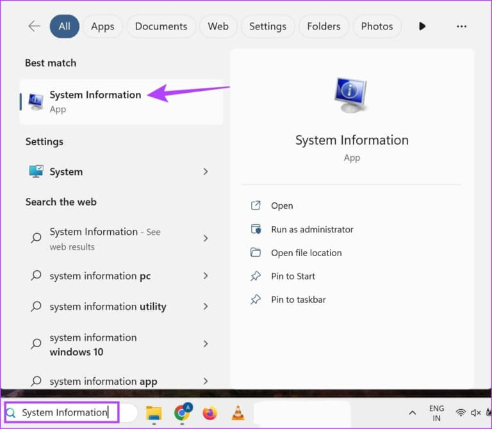This screenshot has height=429, width=492.
Task: Click magnifier icon beside 'system information app'
Action: point(36,381)
